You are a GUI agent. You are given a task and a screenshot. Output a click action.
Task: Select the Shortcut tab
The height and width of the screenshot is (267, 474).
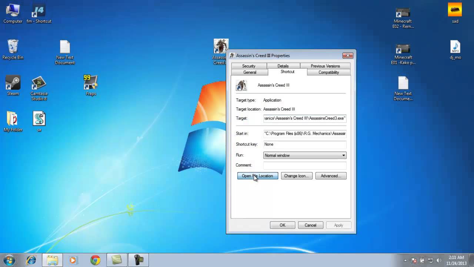[x=287, y=72]
